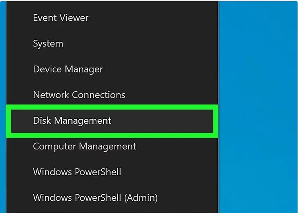Open Network Connections

tap(112, 95)
